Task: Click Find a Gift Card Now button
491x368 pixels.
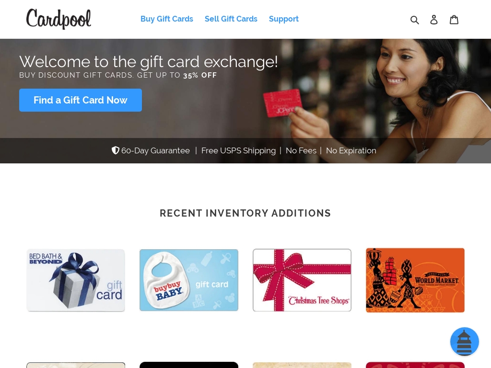Action: 81,100
